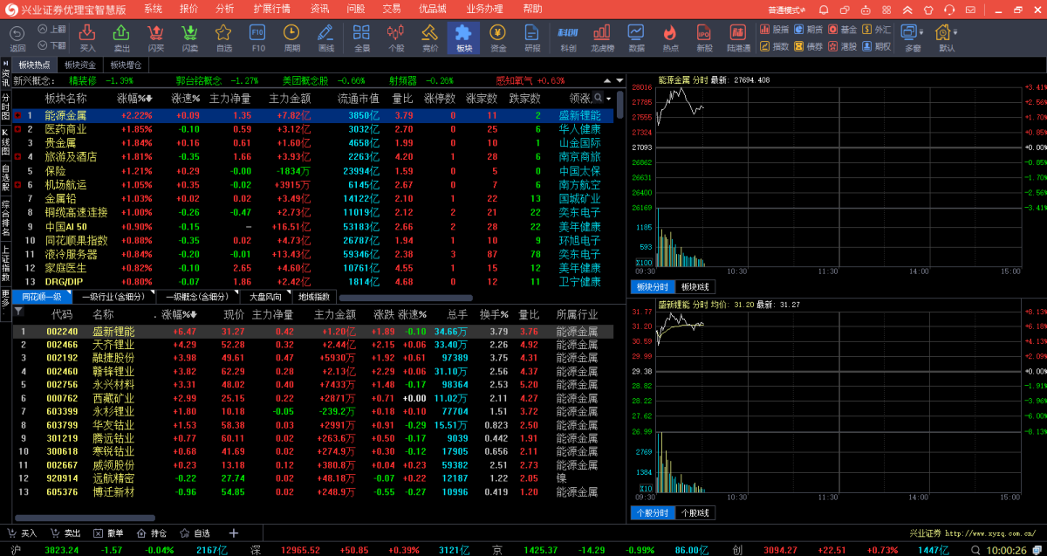Select the 画线 drawing tool icon
The height and width of the screenshot is (556, 1047).
(325, 36)
